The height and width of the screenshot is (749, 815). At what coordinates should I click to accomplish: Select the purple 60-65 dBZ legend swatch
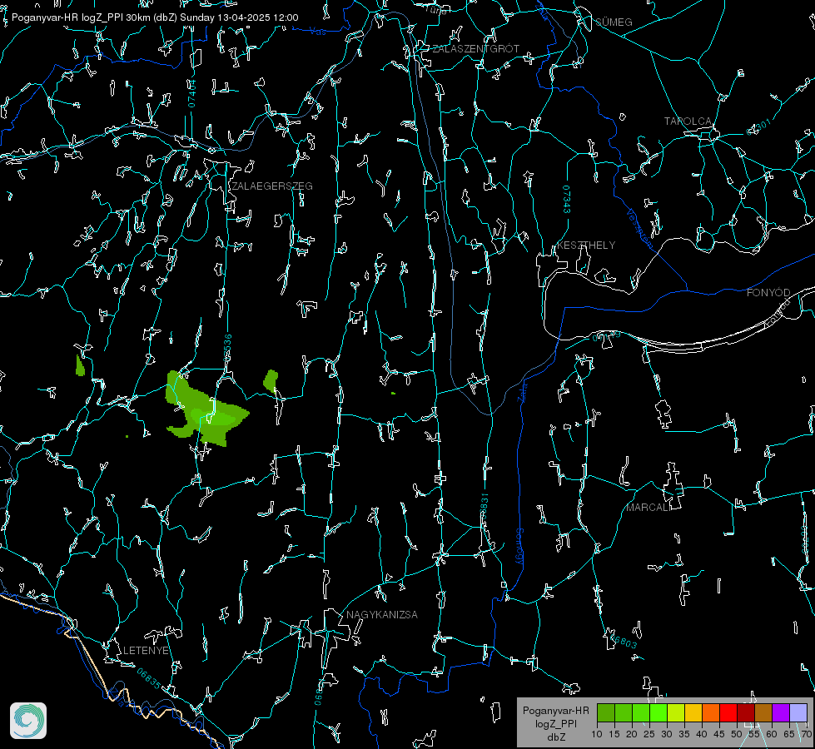click(781, 712)
